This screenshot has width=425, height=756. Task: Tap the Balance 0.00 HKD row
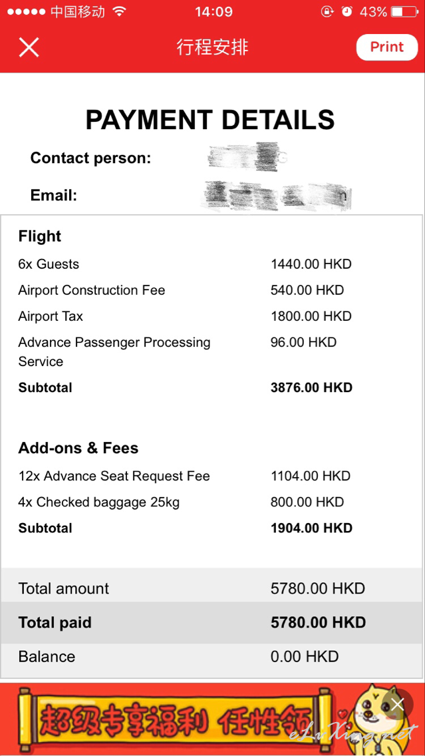[x=213, y=657]
